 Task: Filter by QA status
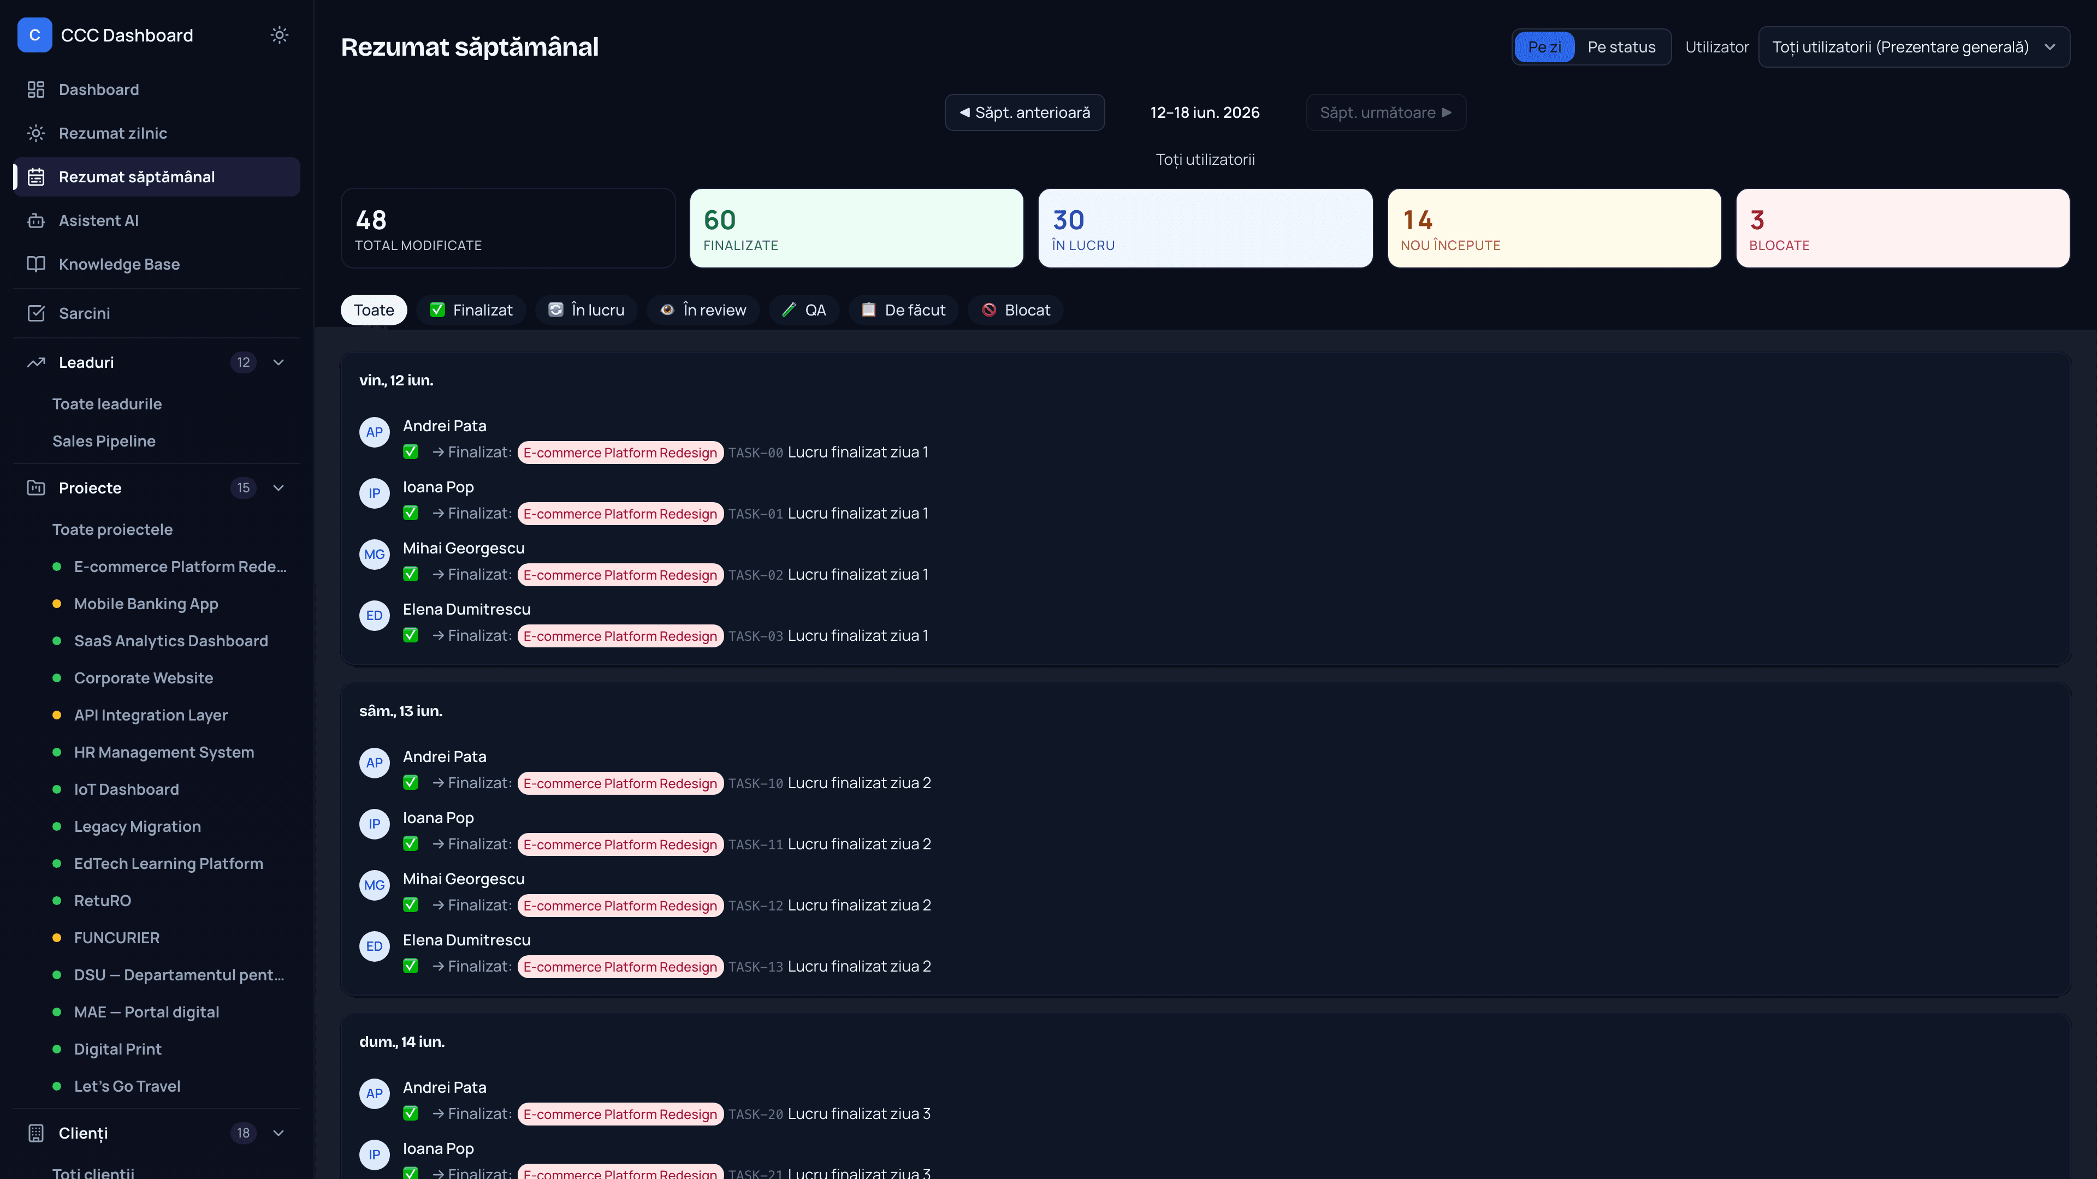click(x=804, y=310)
